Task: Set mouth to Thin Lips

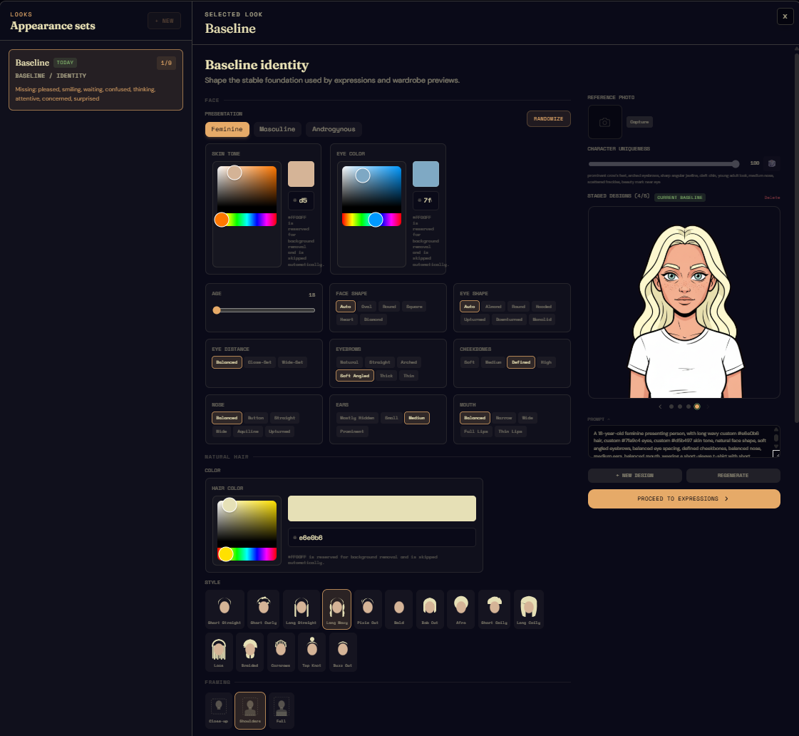Action: (x=510, y=431)
